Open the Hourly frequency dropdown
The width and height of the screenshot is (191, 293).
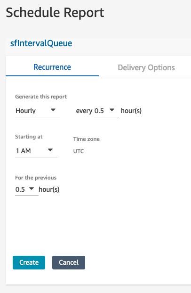(x=38, y=111)
